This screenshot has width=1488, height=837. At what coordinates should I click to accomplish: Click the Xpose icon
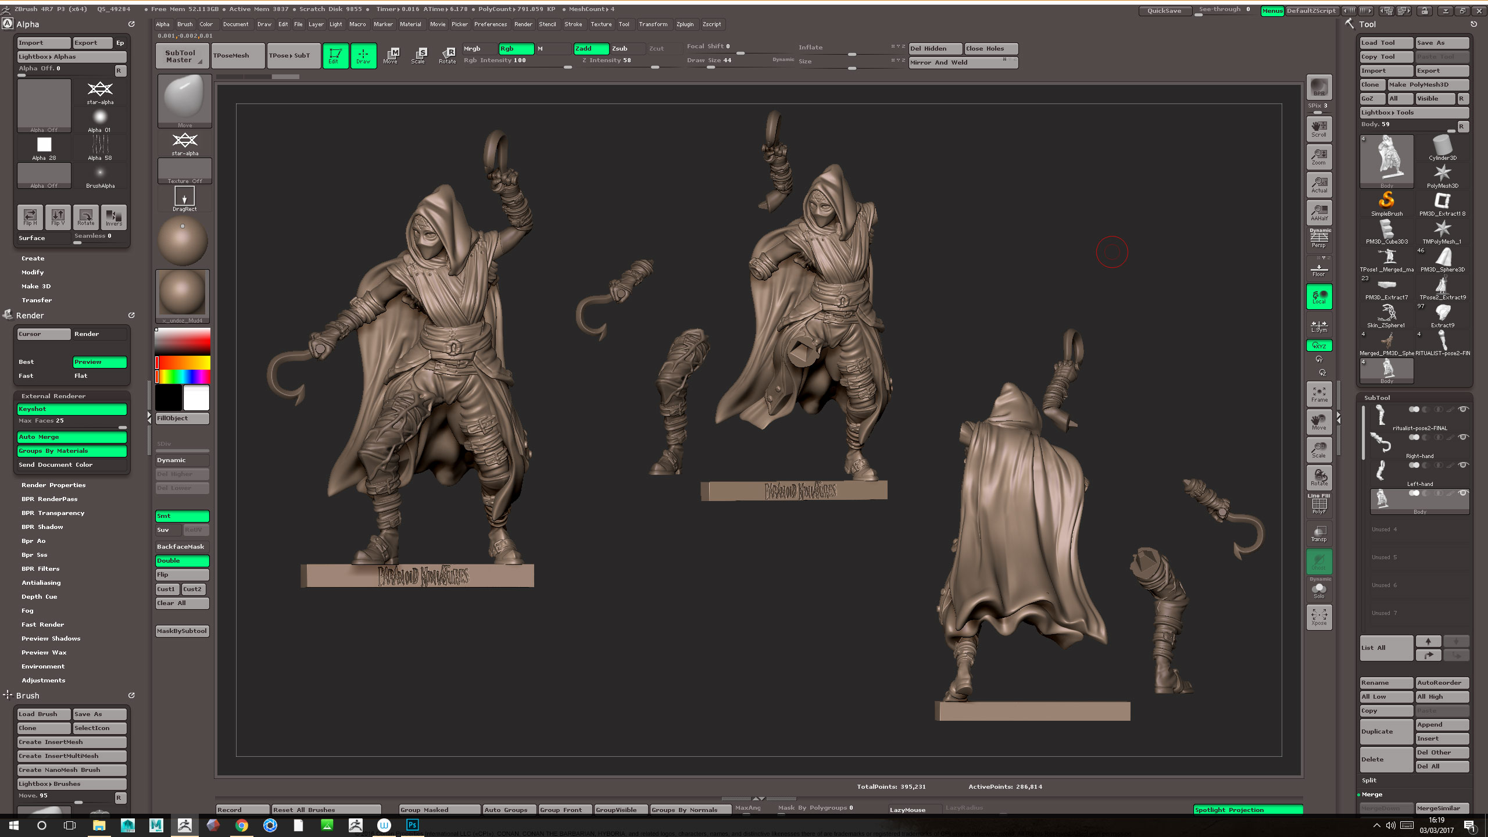click(1319, 617)
